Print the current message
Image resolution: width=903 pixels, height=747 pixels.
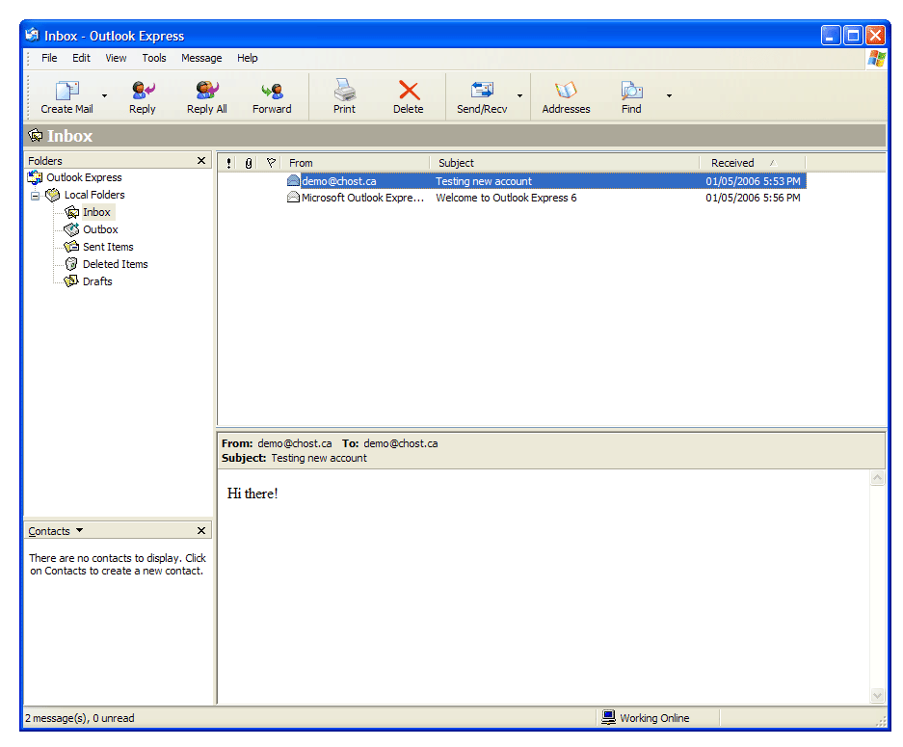point(344,96)
